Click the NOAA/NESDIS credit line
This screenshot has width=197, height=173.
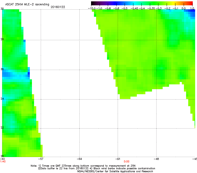[x=115, y=171]
